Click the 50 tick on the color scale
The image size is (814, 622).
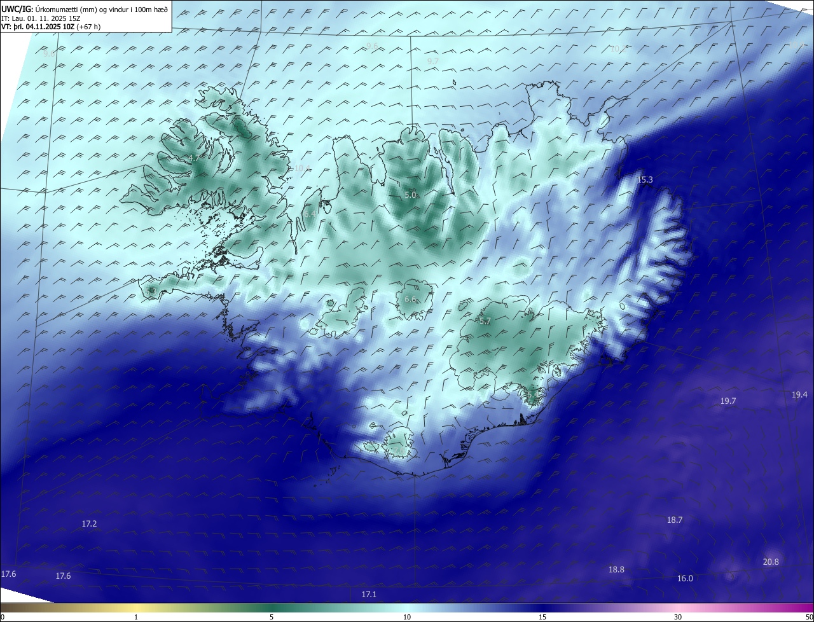coord(809,618)
